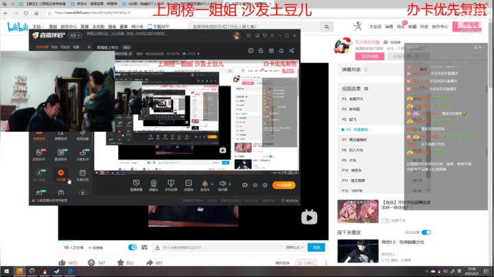Image resolution: width=494 pixels, height=277 pixels.
Task: Select episode P7 青花瓷棒球
Action: click(370, 140)
